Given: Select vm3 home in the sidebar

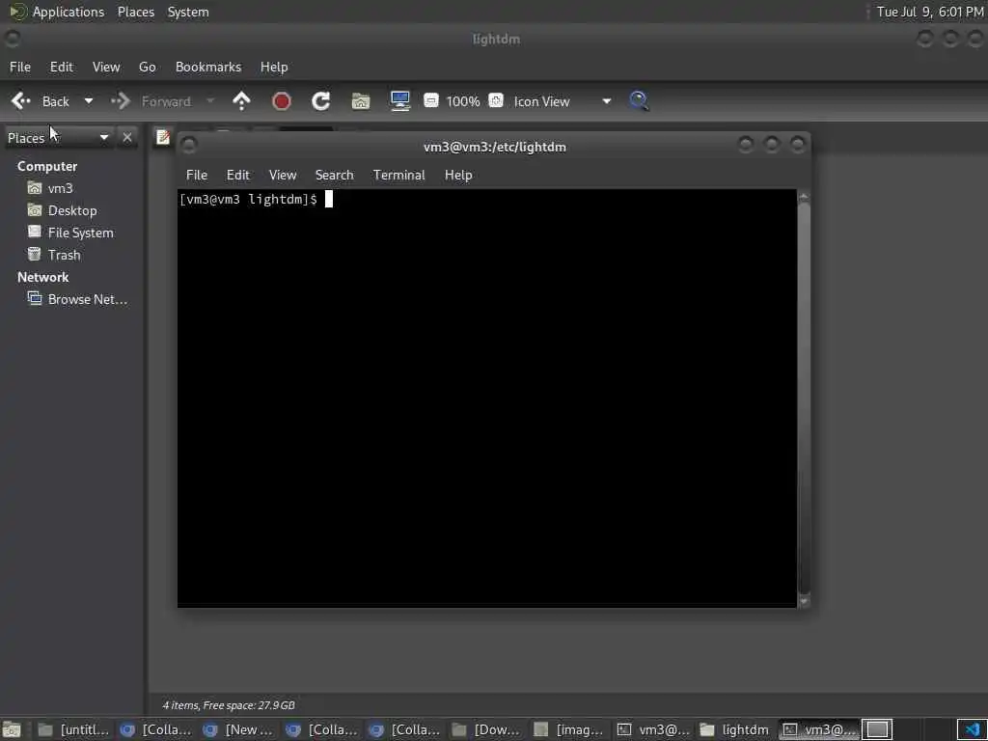Looking at the screenshot, I should point(61,188).
